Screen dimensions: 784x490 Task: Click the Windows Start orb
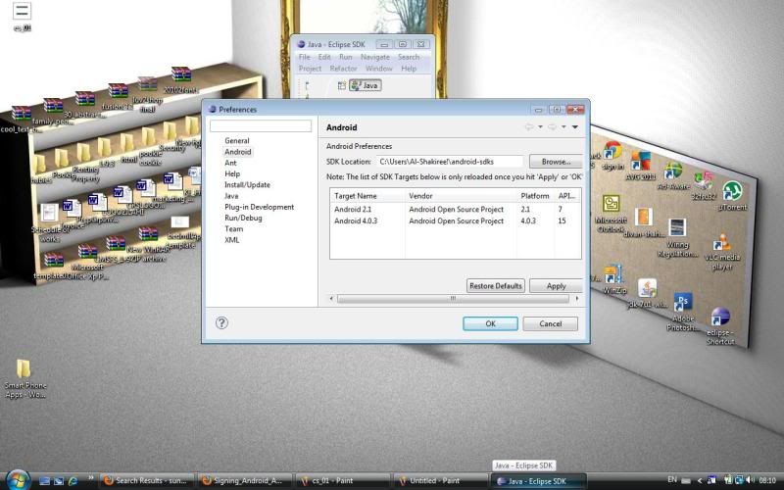point(17,480)
